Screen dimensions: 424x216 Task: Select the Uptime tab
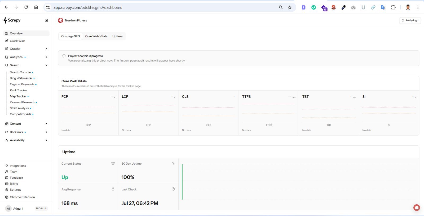point(117,37)
